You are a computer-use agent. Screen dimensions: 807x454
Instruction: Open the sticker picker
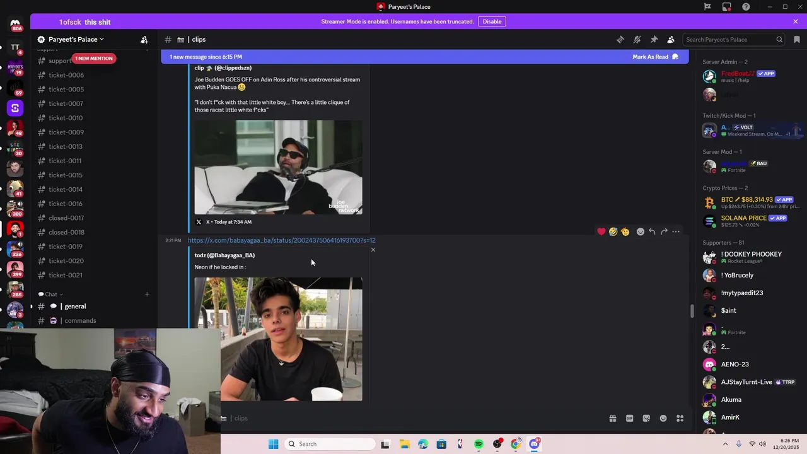point(646,418)
